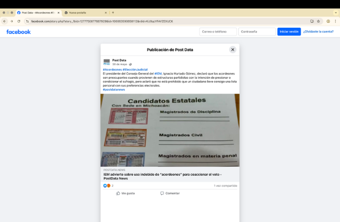340x222 pixels.
Task: Click the Iniciar sesión button
Action: click(289, 32)
